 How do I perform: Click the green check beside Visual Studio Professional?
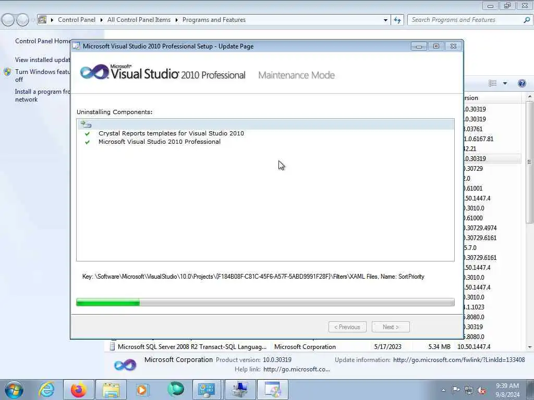(x=88, y=142)
